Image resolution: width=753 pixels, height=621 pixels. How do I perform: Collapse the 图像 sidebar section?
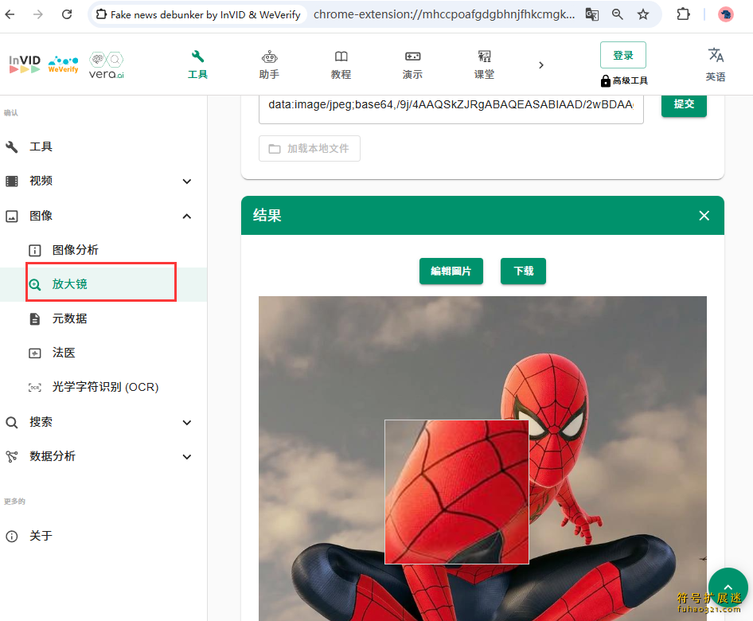point(103,216)
